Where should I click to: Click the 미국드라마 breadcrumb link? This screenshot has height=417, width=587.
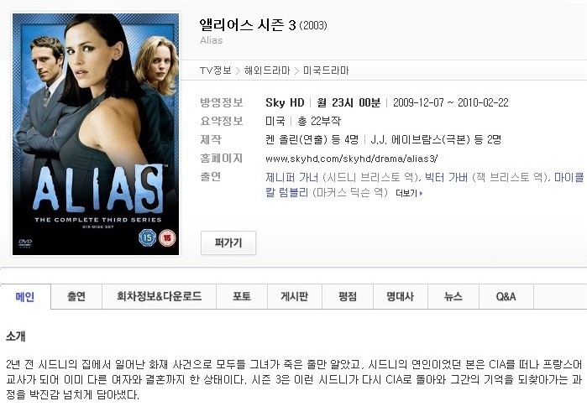coord(326,70)
